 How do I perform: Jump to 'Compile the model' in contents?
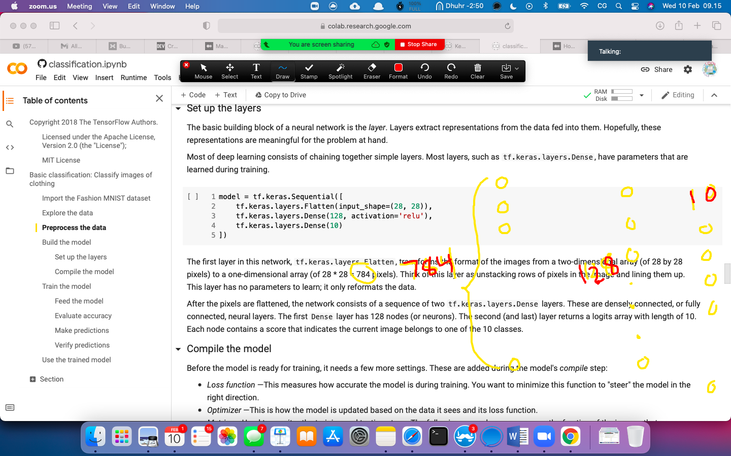pos(84,272)
